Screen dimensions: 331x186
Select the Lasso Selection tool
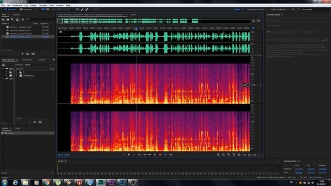tap(78, 9)
